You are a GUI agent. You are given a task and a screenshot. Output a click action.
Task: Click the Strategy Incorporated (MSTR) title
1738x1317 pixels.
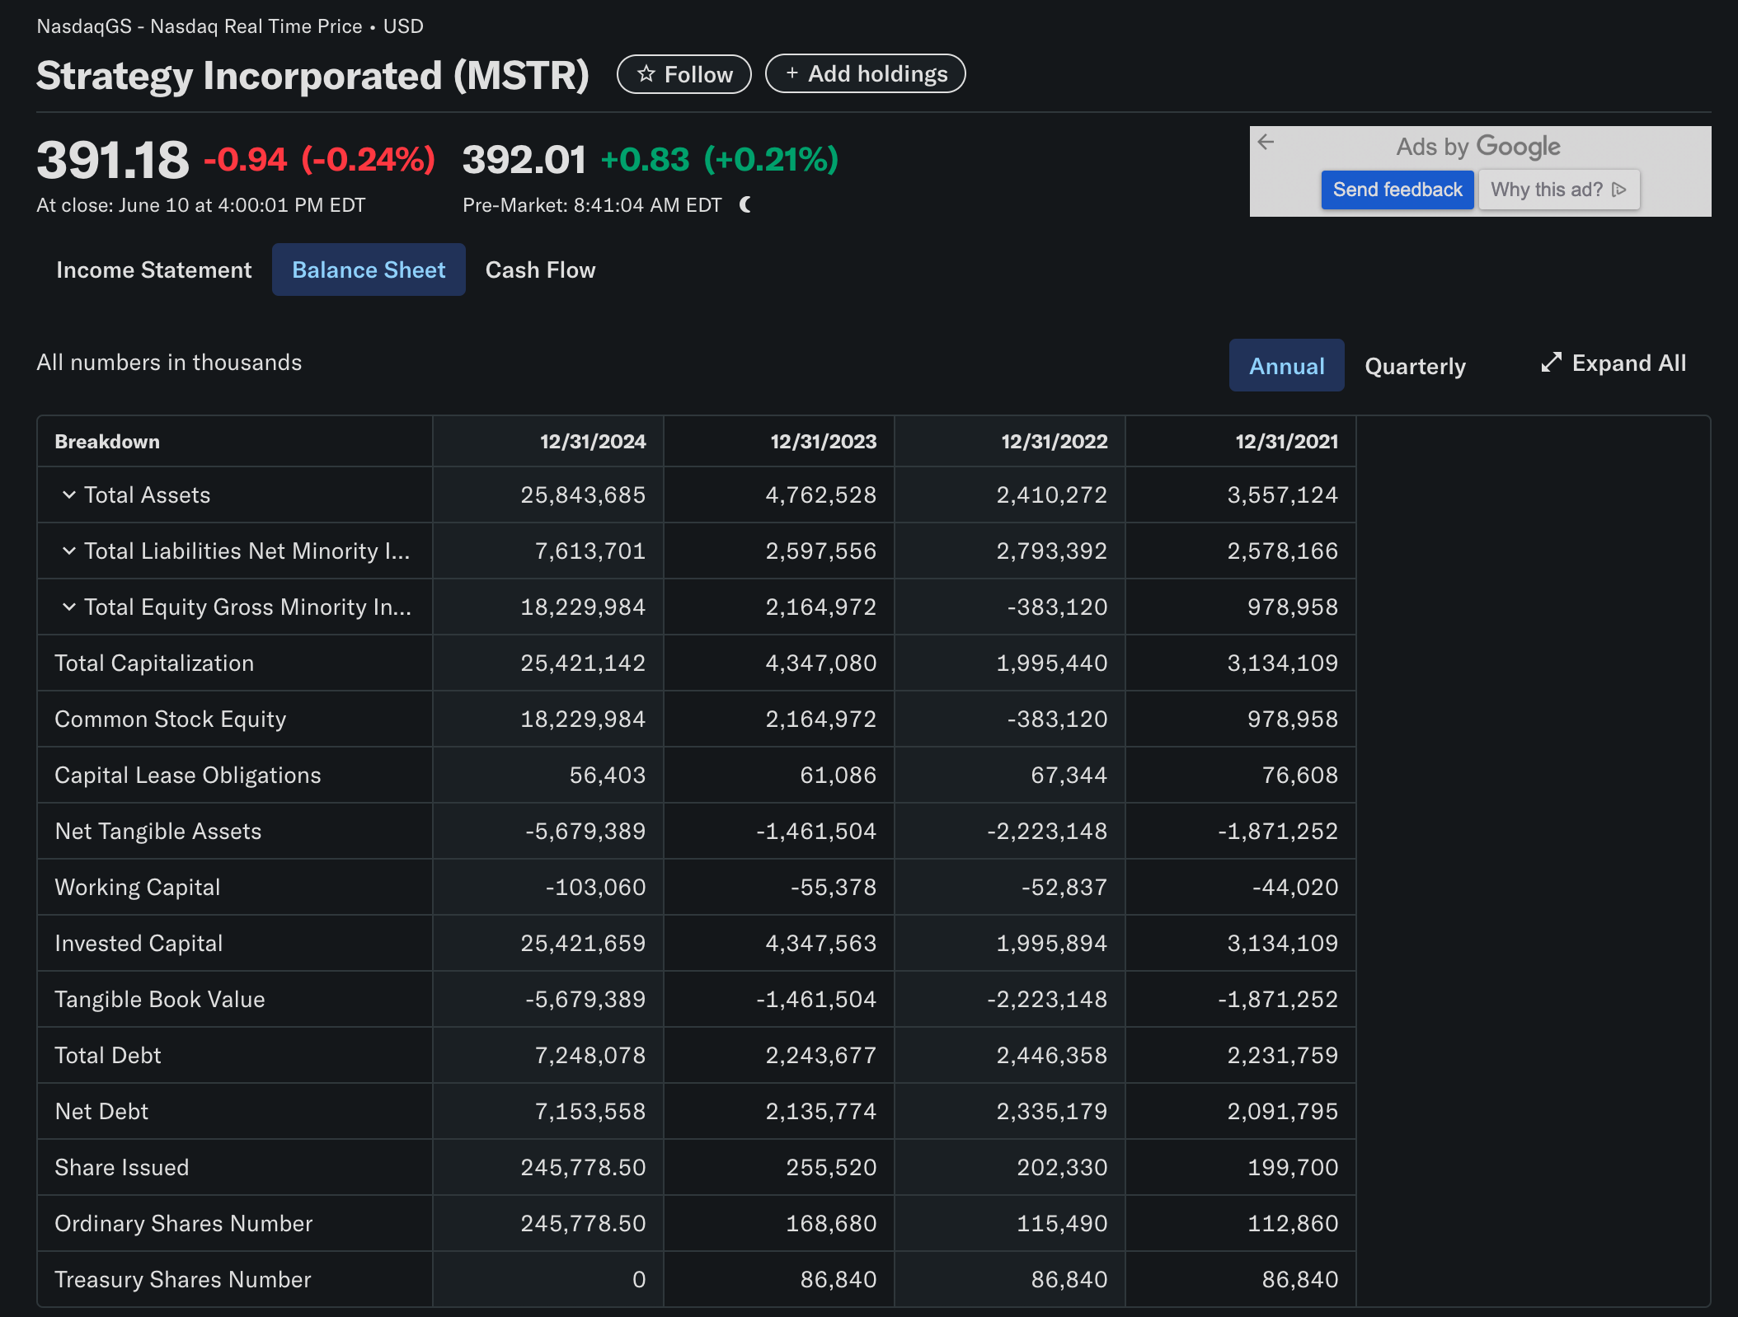(312, 76)
